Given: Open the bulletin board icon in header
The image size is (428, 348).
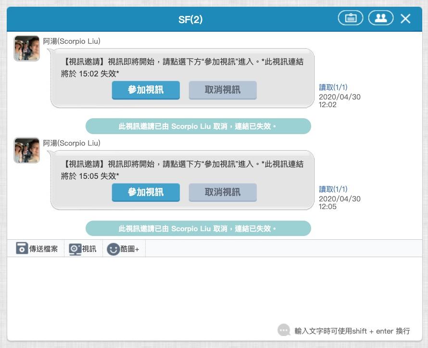Looking at the screenshot, I should pyautogui.click(x=351, y=18).
